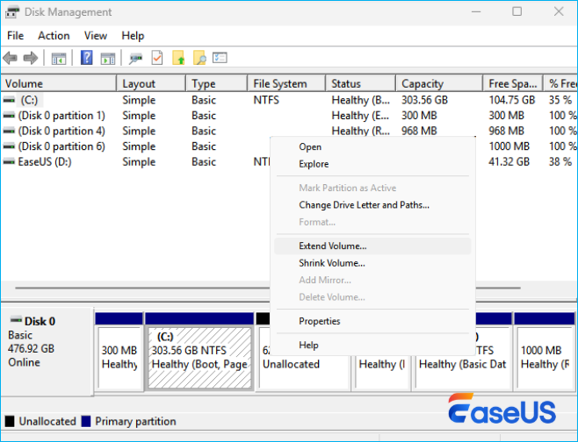Click the Back arrow toolbar icon

pyautogui.click(x=11, y=59)
